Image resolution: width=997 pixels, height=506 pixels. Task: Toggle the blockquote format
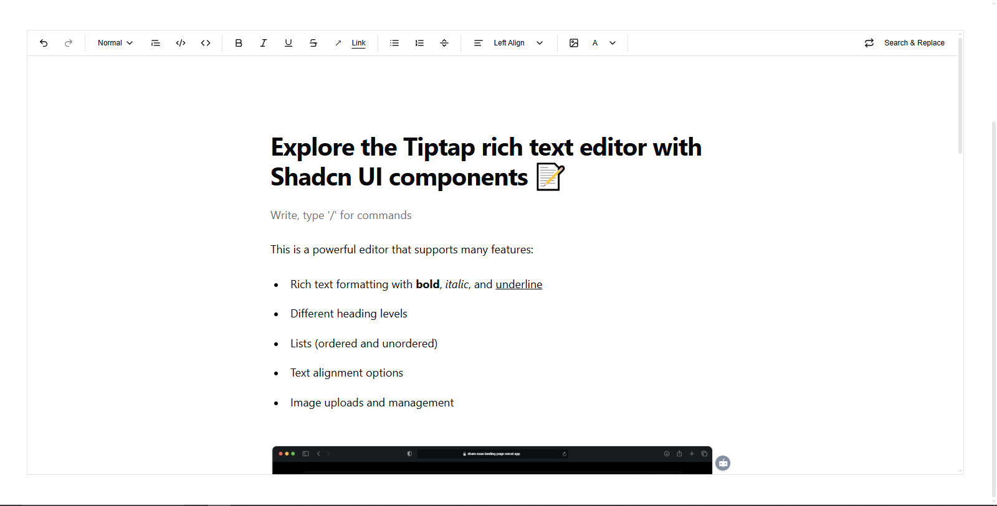coord(156,43)
